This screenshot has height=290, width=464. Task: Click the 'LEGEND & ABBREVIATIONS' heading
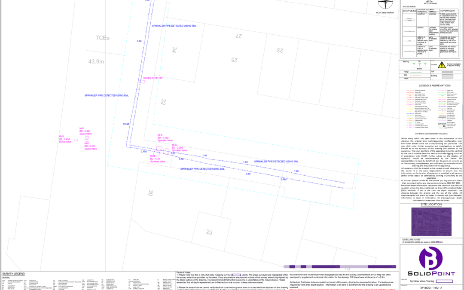click(435, 85)
